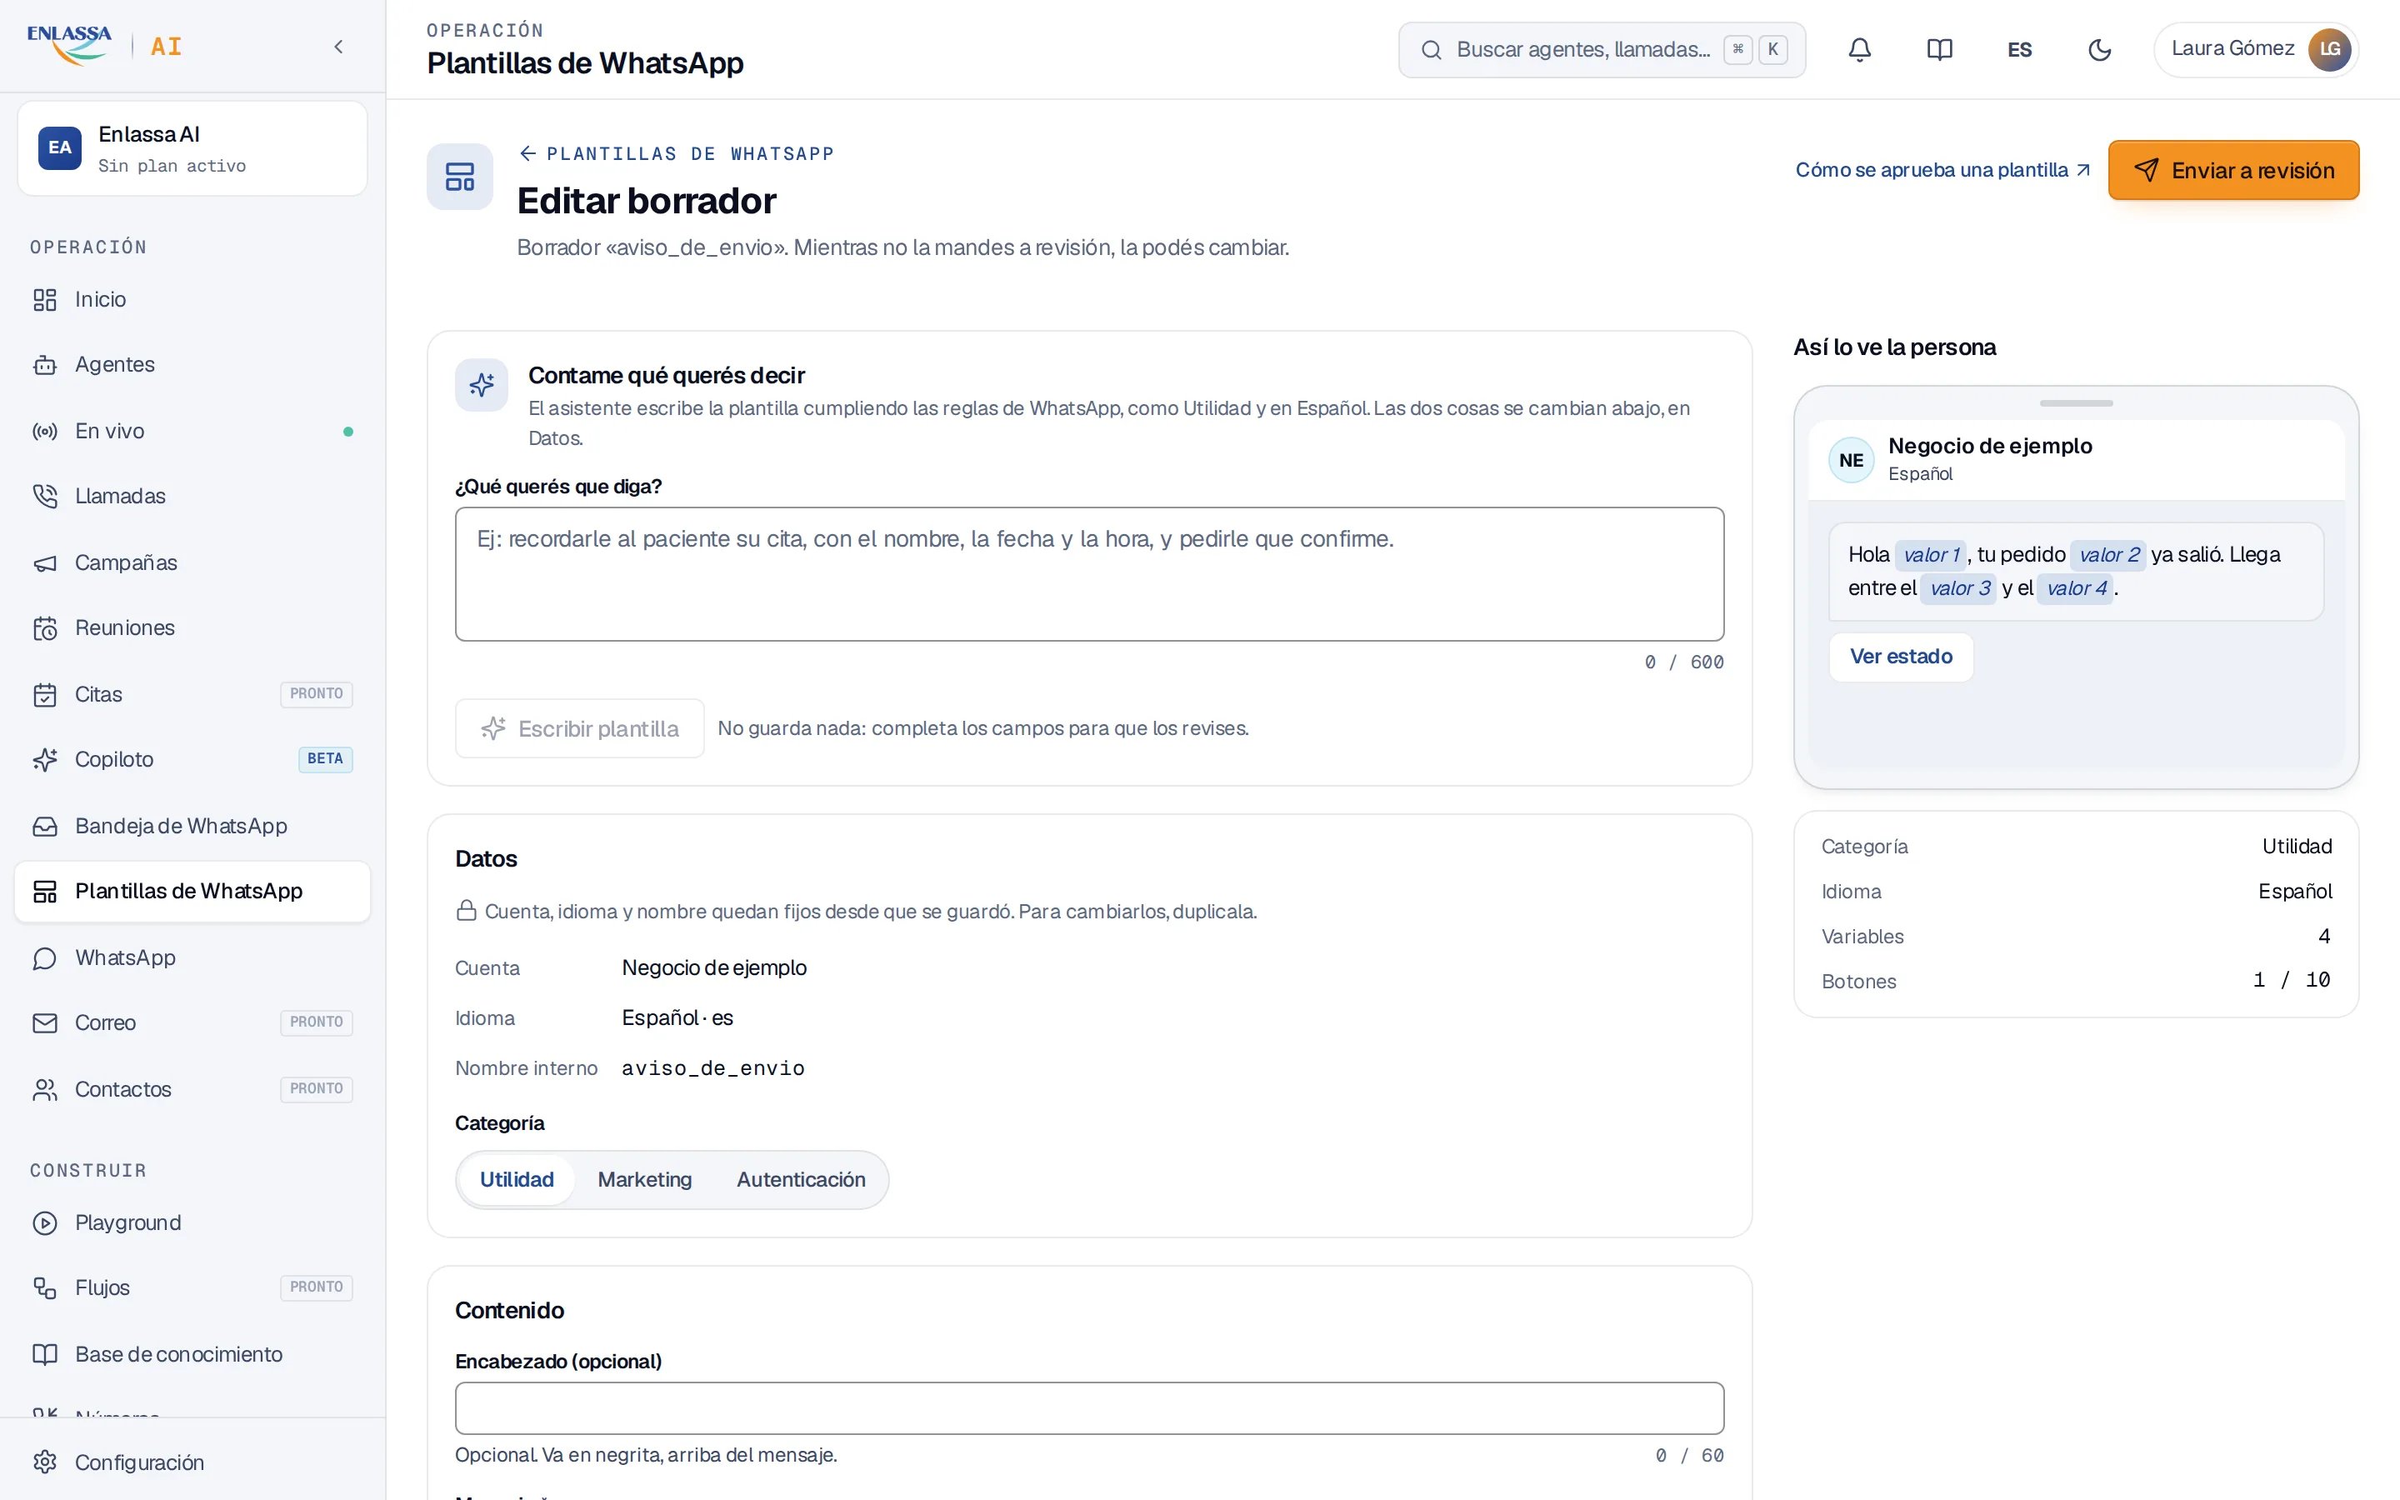The height and width of the screenshot is (1500, 2400).
Task: Focus the Encabezado (opcional) field
Action: 1089,1408
